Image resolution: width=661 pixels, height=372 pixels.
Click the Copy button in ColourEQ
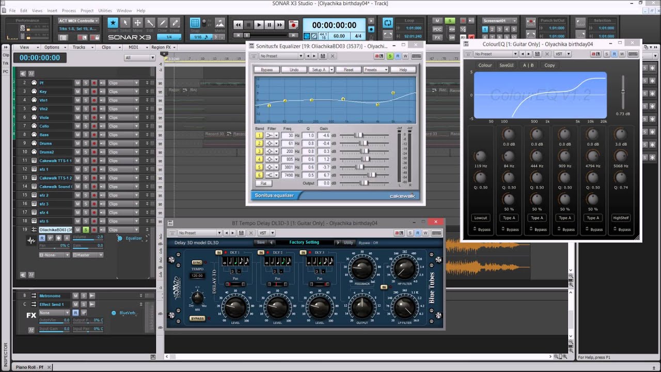549,65
